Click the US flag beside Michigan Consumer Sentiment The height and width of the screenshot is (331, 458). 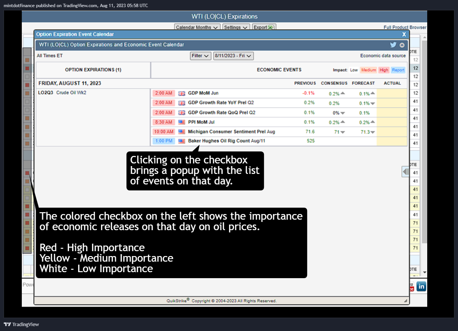click(182, 132)
